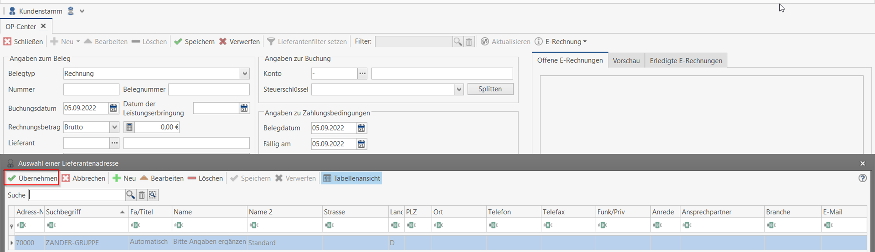
Task: Switch to the Vorschau tab
Action: [626, 61]
